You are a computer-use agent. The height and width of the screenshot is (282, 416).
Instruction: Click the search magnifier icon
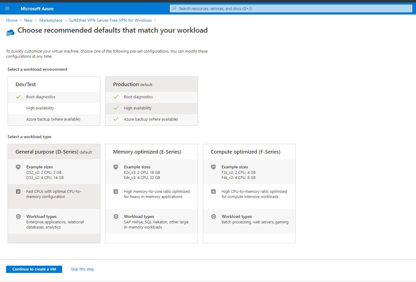(x=174, y=8)
